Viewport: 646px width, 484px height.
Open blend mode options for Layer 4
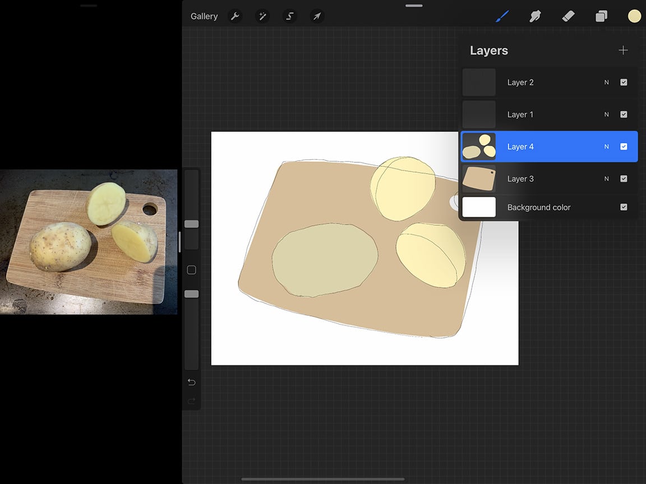click(x=606, y=146)
